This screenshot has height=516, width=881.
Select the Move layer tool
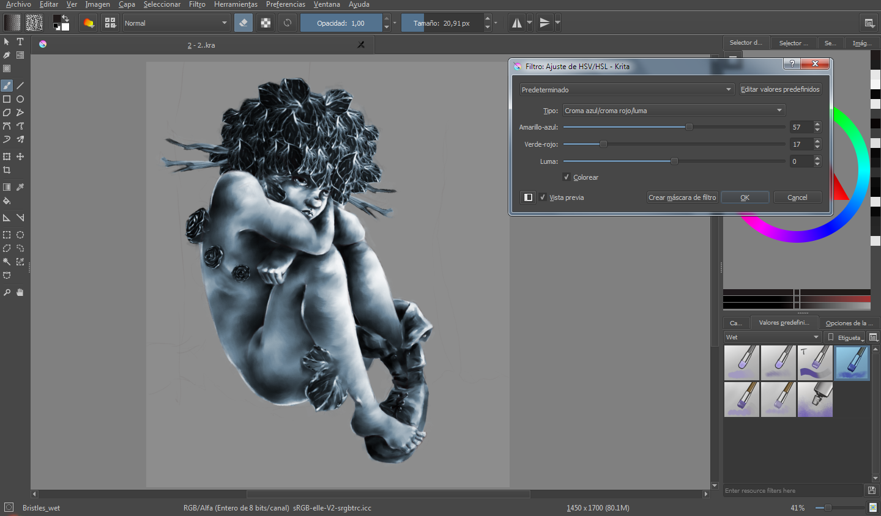pyautogui.click(x=20, y=157)
